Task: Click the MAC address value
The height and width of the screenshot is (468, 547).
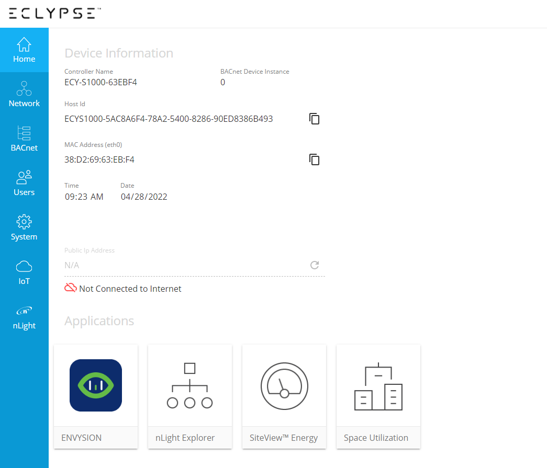Action: [x=99, y=159]
